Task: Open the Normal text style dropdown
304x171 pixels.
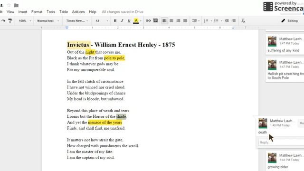Action: click(x=48, y=21)
